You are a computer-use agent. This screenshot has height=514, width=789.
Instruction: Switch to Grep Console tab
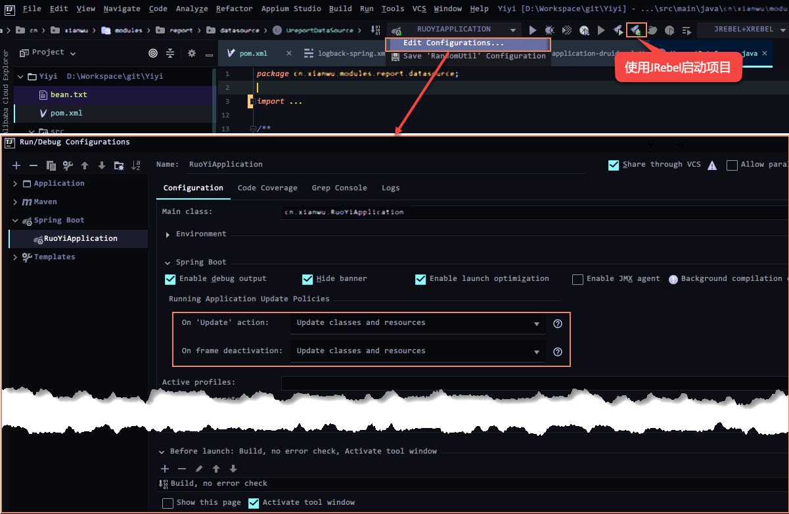coord(339,188)
